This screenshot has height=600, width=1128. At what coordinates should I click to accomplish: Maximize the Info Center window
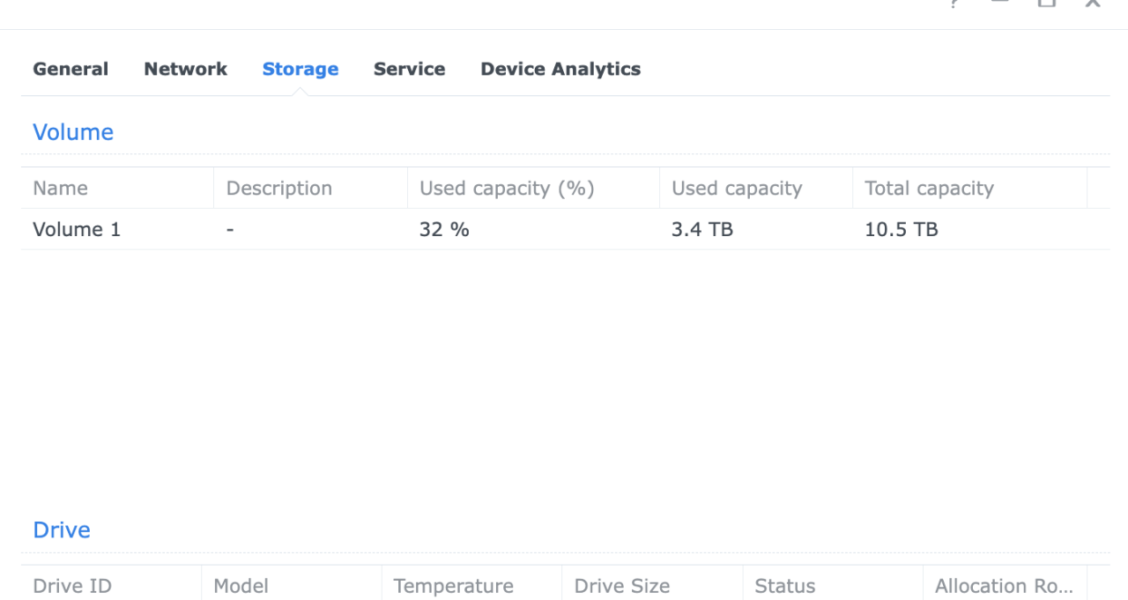click(x=1046, y=4)
